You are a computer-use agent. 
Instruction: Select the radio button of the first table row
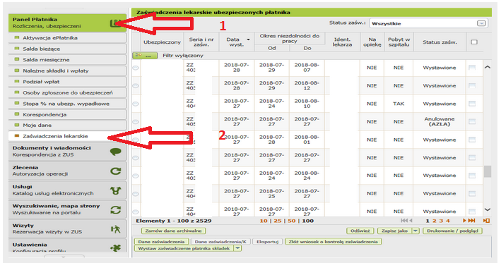[x=136, y=68]
